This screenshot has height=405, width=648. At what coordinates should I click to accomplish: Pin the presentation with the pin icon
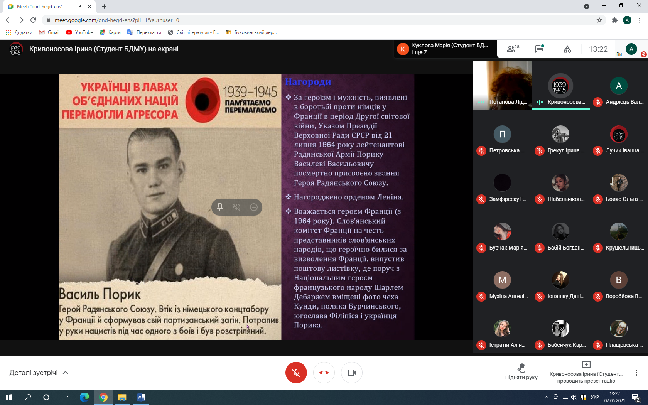pos(220,207)
